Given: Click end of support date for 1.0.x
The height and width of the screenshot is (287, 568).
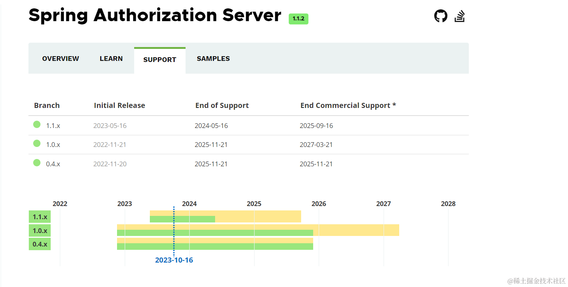Looking at the screenshot, I should pyautogui.click(x=211, y=145).
